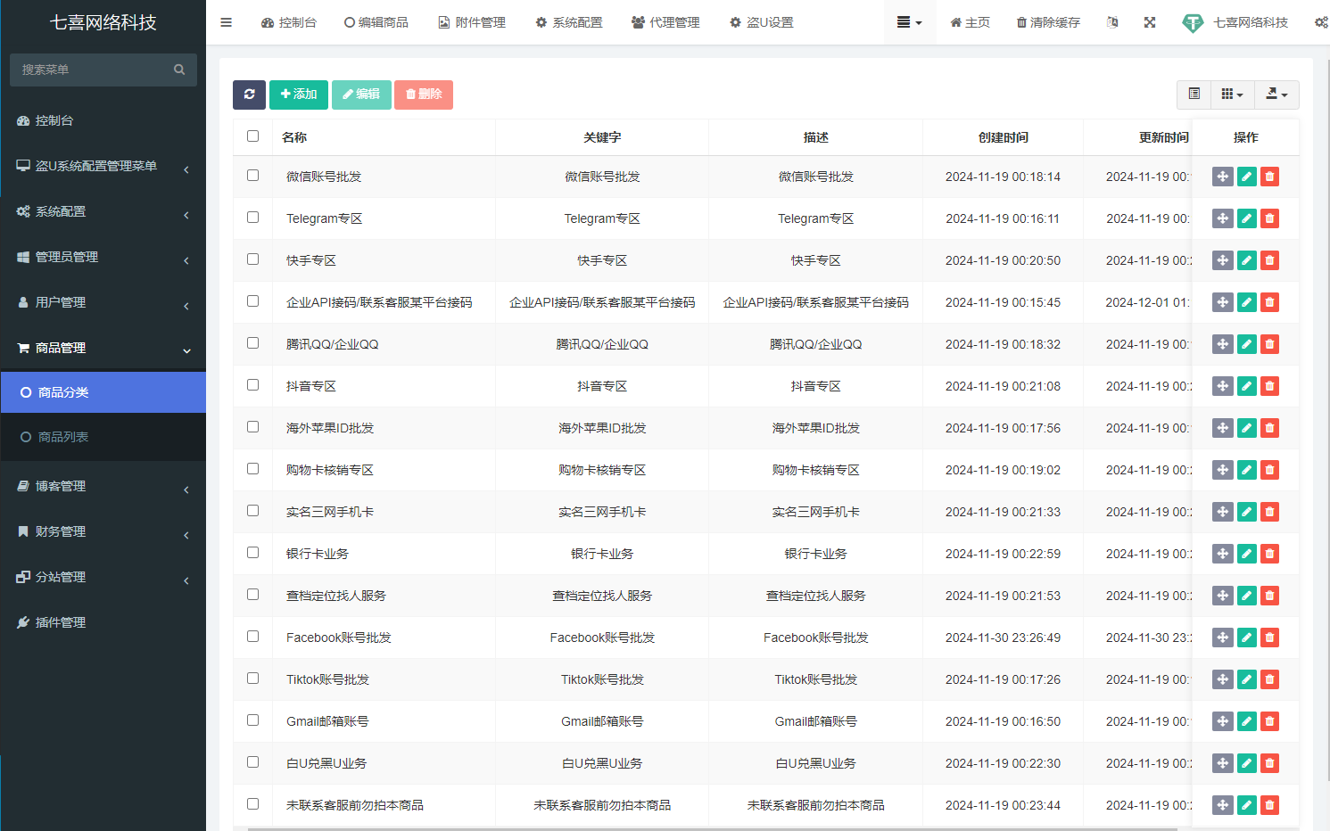Check the checkbox for 抖音专区 row
This screenshot has width=1330, height=831.
252,384
